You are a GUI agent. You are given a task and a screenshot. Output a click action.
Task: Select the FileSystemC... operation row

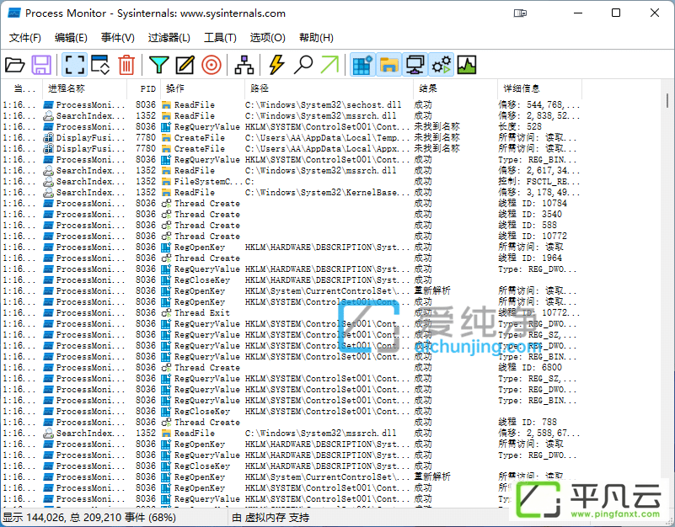291,181
